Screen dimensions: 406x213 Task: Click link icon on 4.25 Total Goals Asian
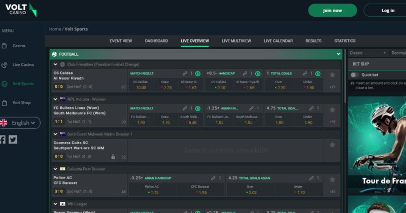311,178
